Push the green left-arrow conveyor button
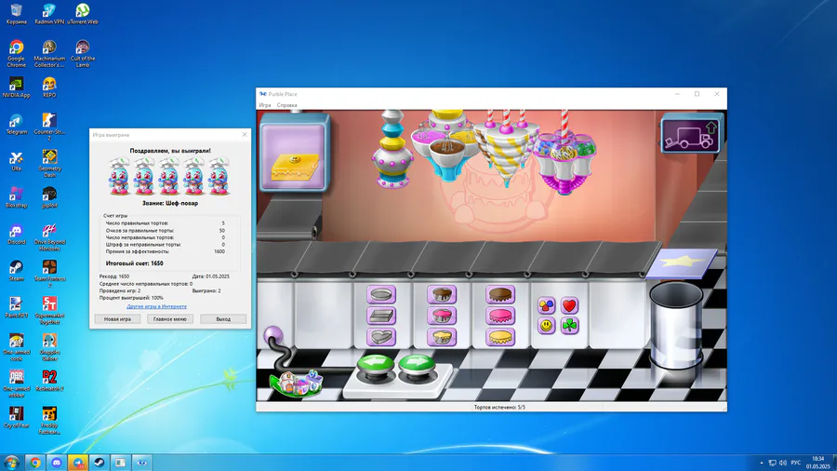The width and height of the screenshot is (837, 471). 376,366
